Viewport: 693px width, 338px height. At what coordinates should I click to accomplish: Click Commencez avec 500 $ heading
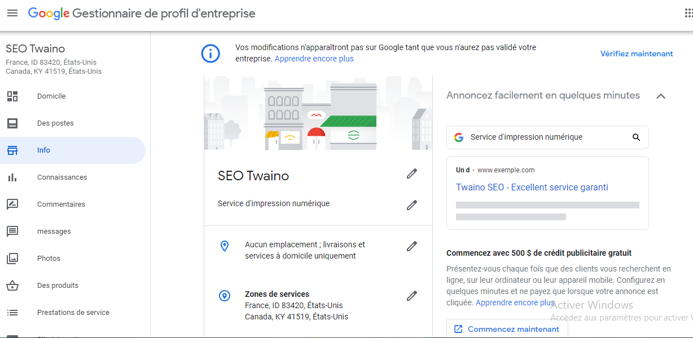[x=539, y=253]
